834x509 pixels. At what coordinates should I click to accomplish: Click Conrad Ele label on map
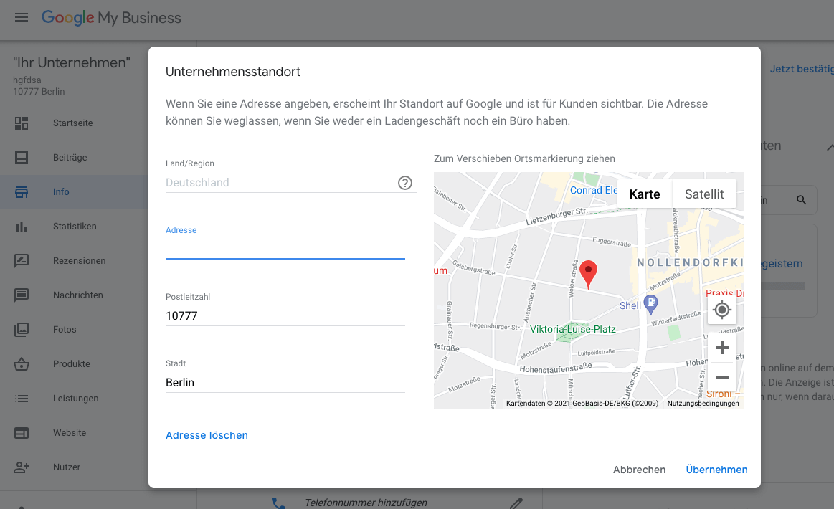(594, 190)
